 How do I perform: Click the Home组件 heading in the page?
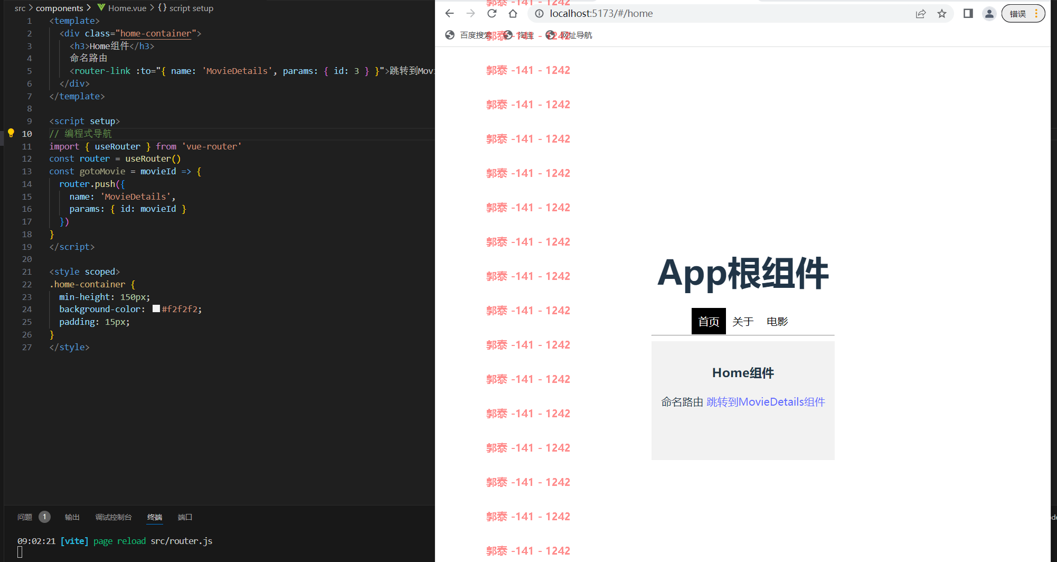tap(743, 373)
